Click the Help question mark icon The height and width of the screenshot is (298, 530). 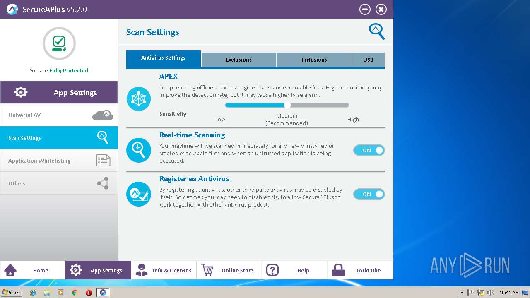[272, 270]
